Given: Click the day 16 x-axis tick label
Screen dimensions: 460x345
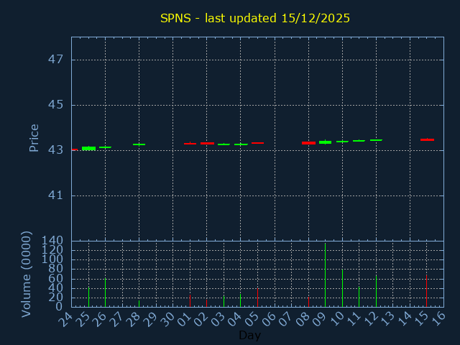Looking at the screenshot, I should click(x=438, y=320).
